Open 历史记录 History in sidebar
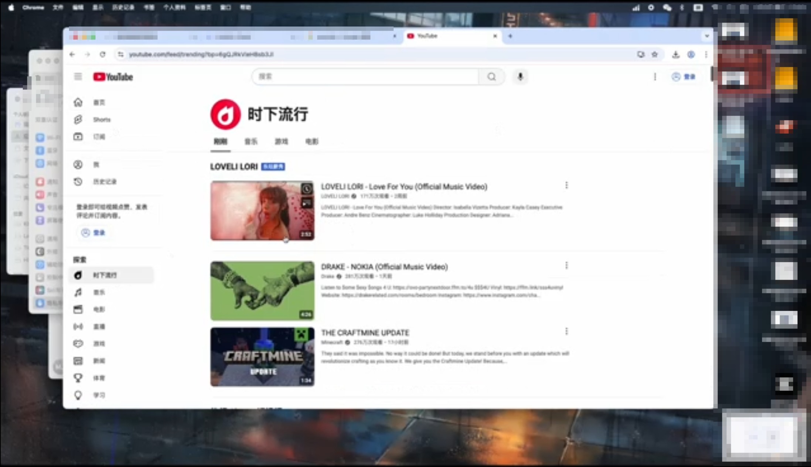Image resolution: width=811 pixels, height=467 pixels. coord(111,181)
